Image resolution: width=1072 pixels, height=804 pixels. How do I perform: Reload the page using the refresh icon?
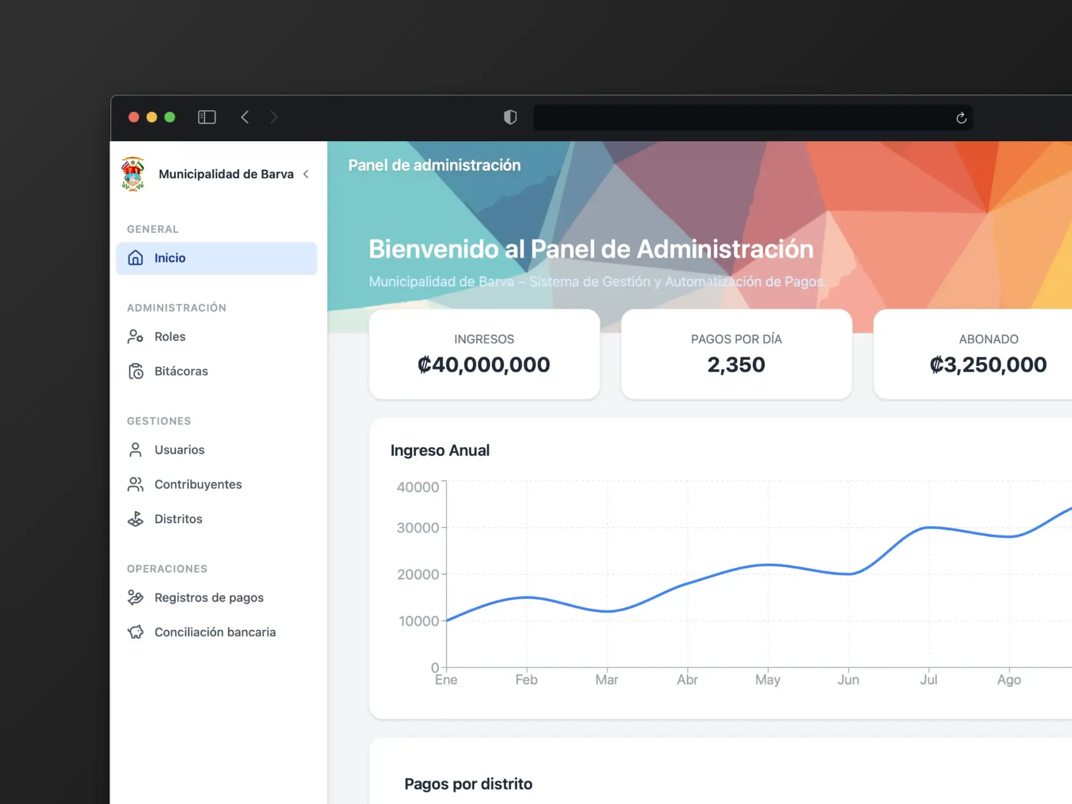click(961, 117)
